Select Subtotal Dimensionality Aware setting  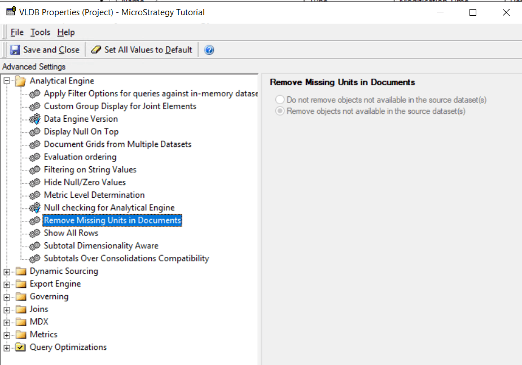(101, 246)
